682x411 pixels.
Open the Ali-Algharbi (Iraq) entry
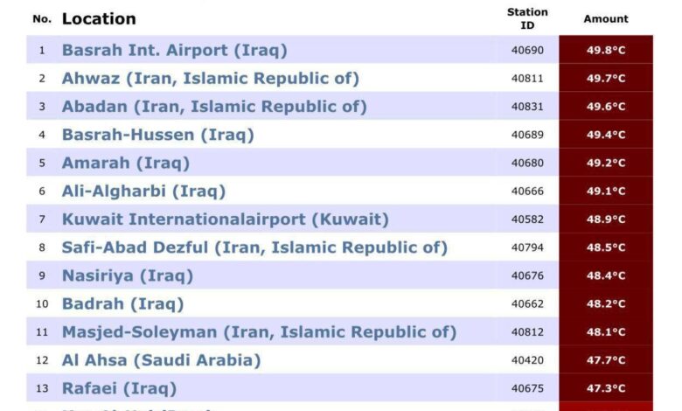coord(144,192)
